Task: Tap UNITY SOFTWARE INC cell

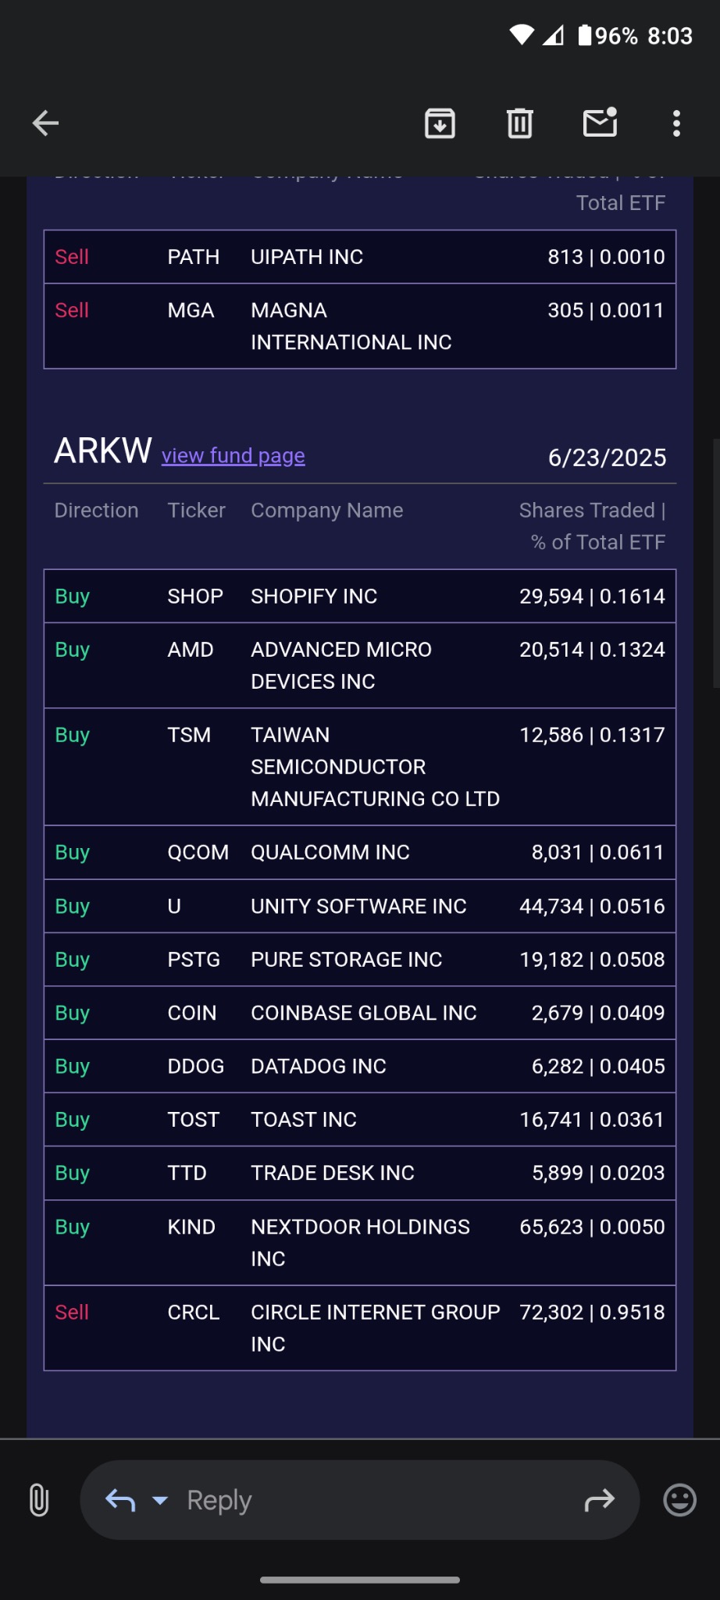Action: (x=358, y=907)
